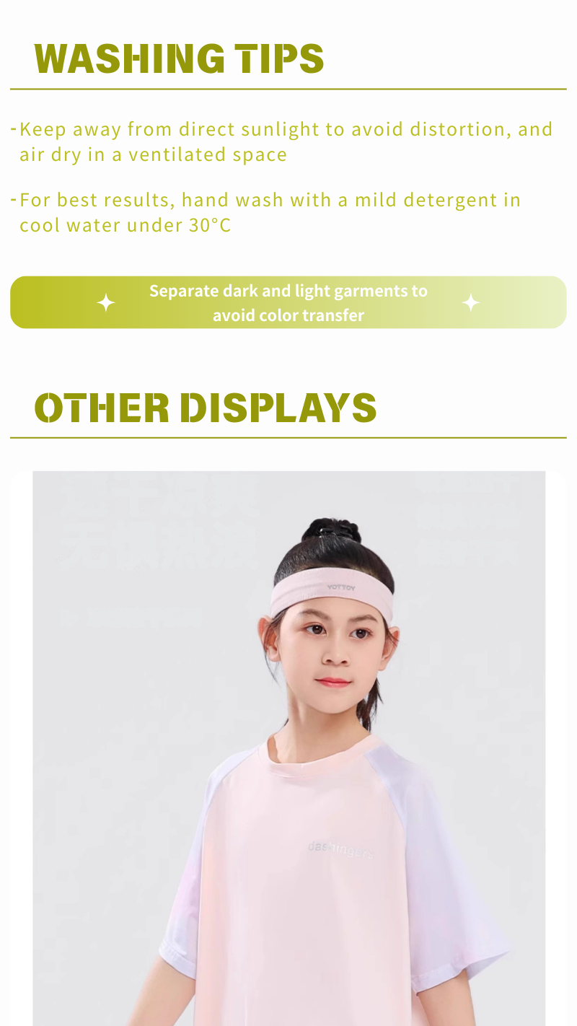Select the dash bullet before 'For best results'

pyautogui.click(x=14, y=199)
